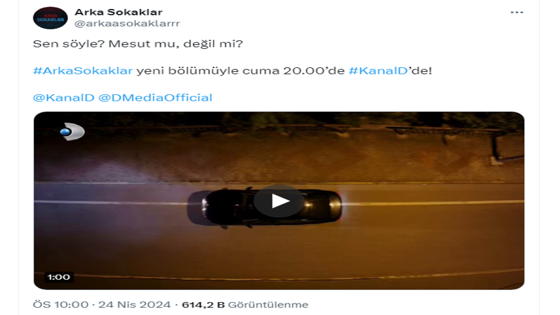The width and height of the screenshot is (560, 315).
Task: Visit the @DMediaOfficial mentioned profile
Action: (x=155, y=98)
